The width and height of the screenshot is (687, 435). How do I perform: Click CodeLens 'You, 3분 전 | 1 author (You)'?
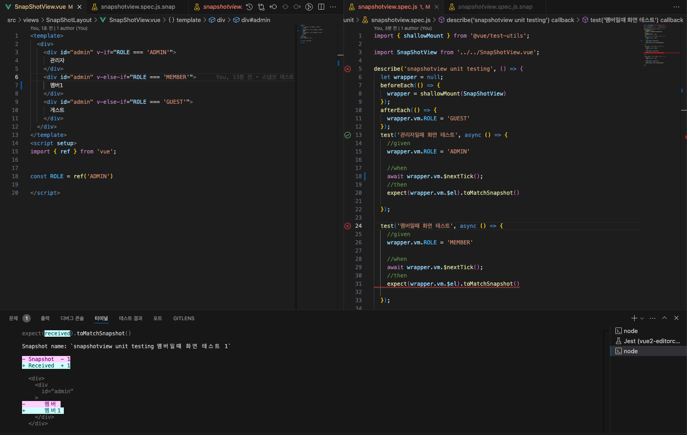click(403, 28)
